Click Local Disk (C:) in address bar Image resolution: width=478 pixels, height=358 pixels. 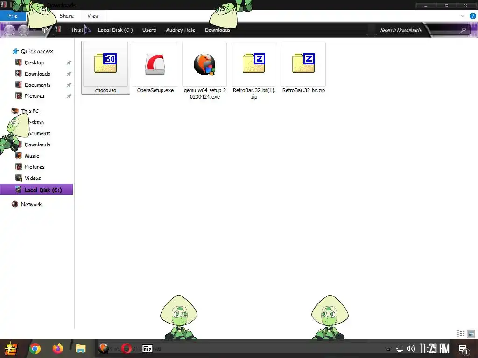coord(115,30)
